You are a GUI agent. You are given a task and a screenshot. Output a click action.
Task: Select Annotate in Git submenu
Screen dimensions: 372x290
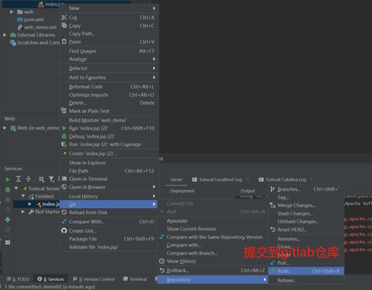pos(212,221)
